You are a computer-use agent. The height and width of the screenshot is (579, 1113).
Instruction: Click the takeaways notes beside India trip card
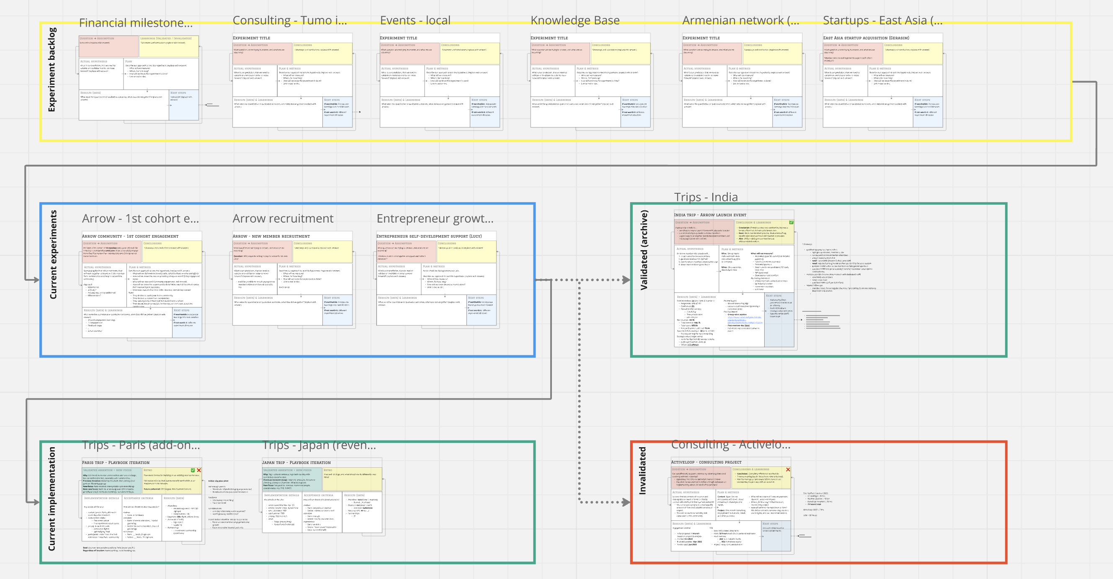point(839,268)
